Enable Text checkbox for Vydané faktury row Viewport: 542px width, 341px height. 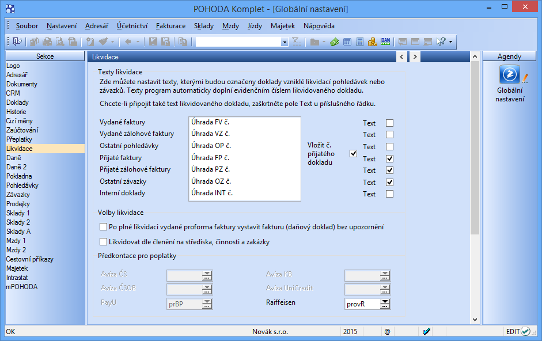389,123
